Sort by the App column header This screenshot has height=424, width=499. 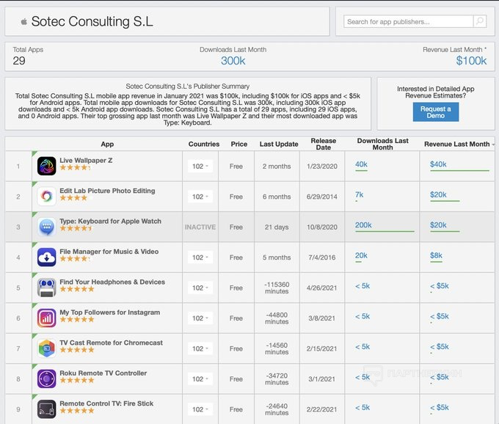click(107, 144)
